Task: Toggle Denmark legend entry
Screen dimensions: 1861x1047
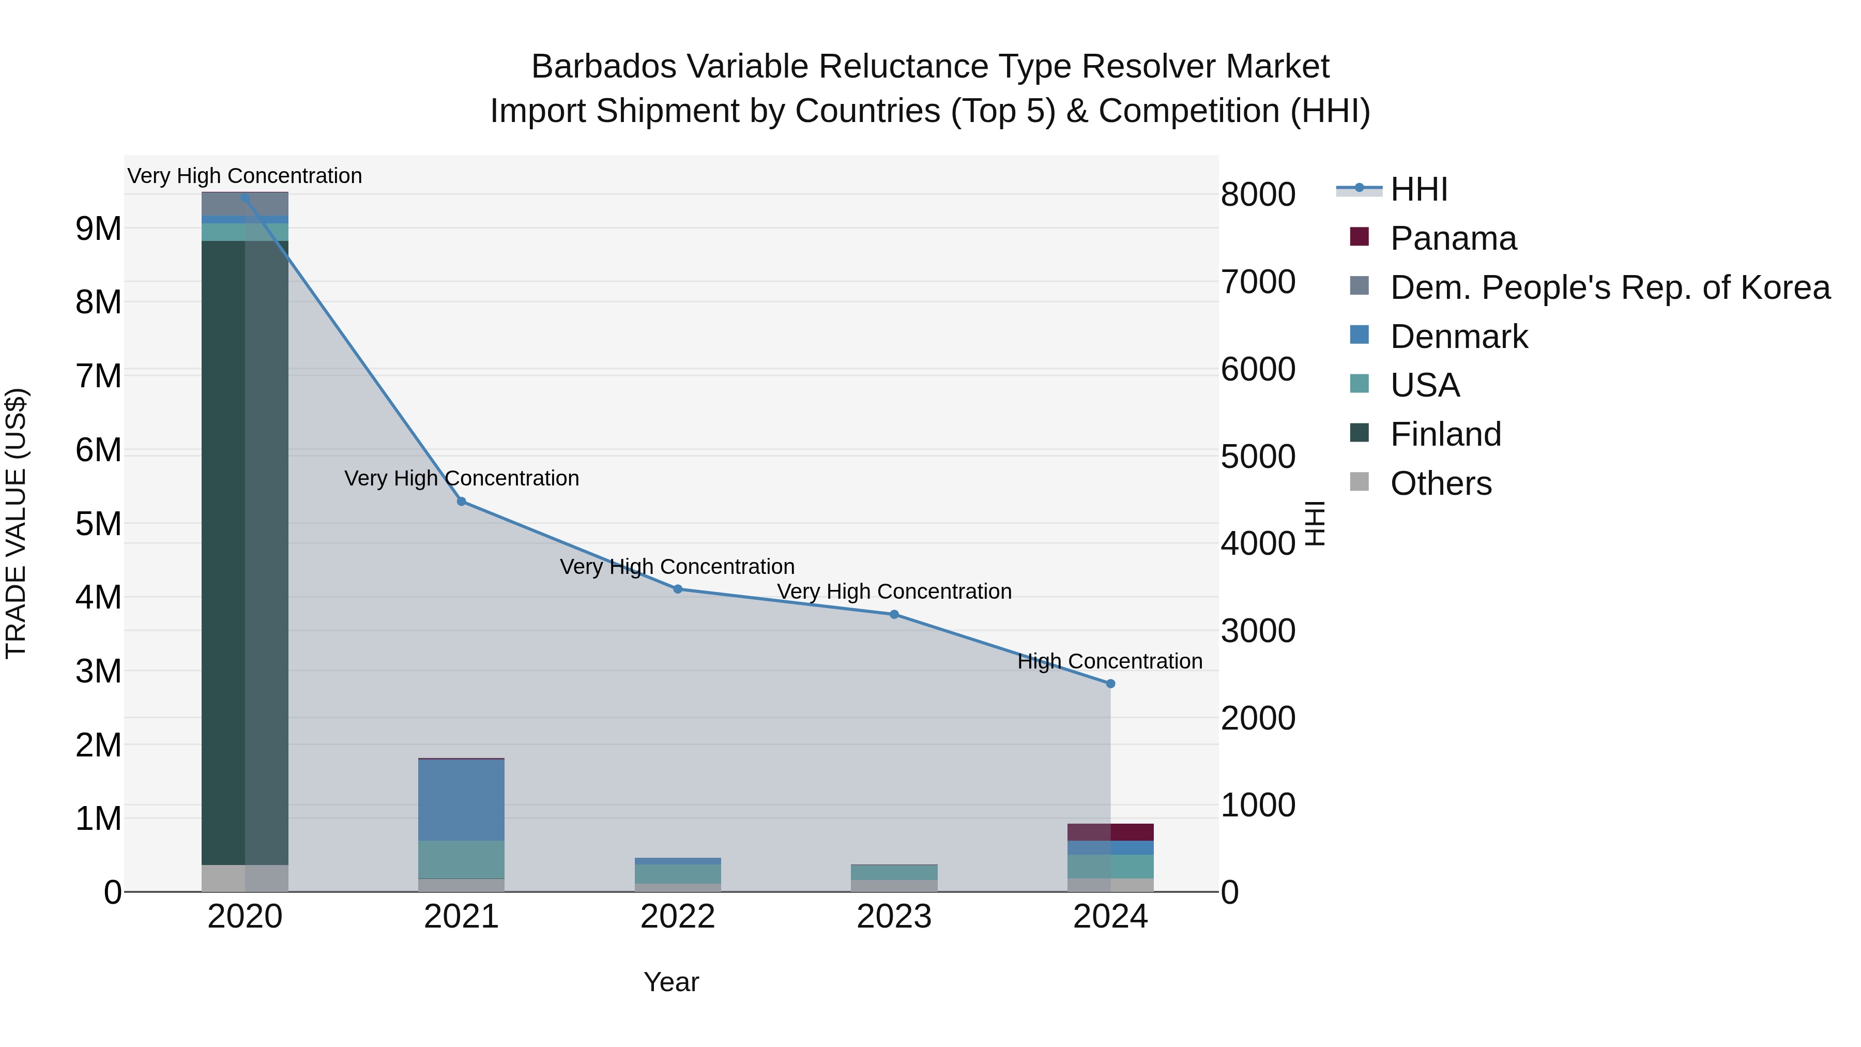Action: [x=1439, y=337]
